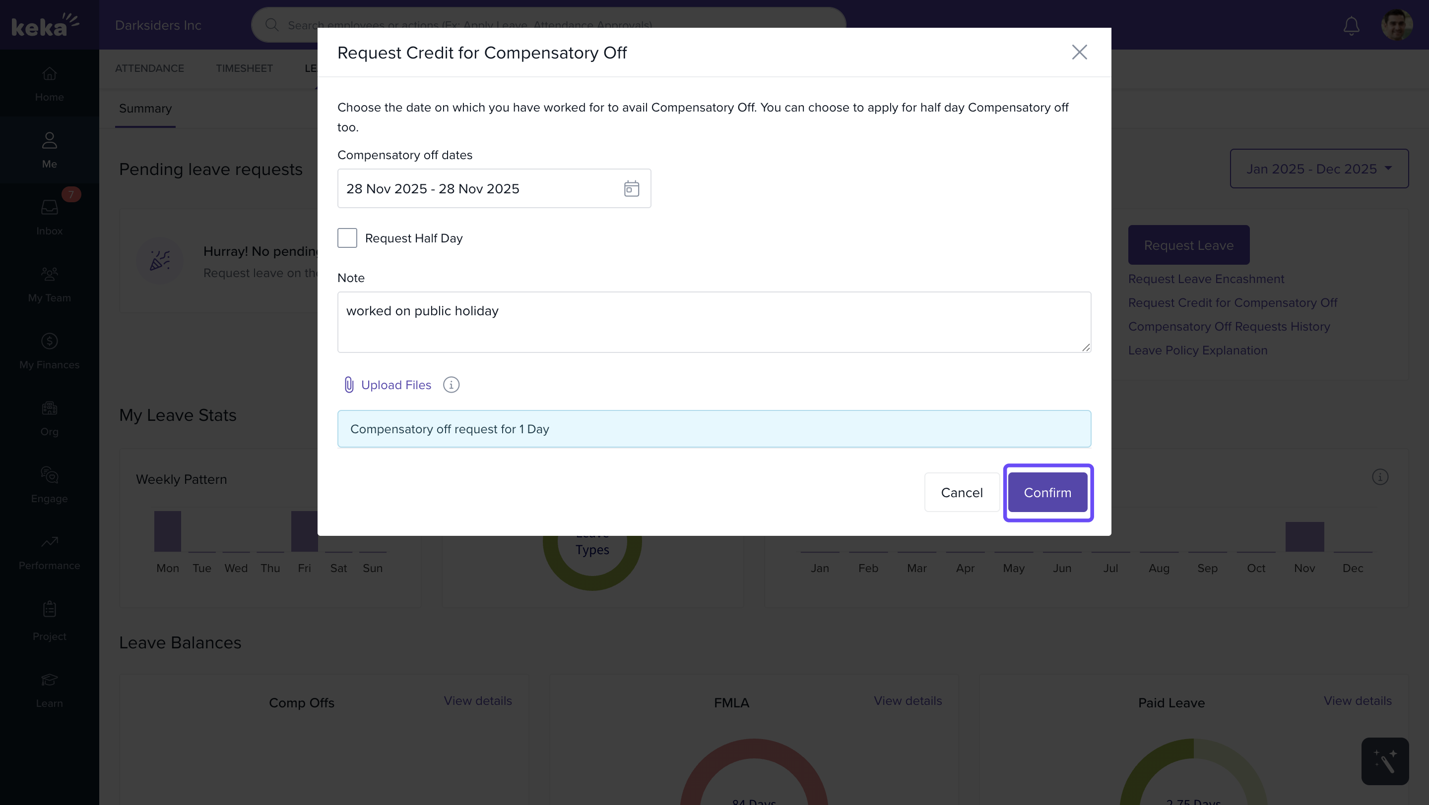
Task: Switch to the Attendance tab
Action: click(149, 68)
